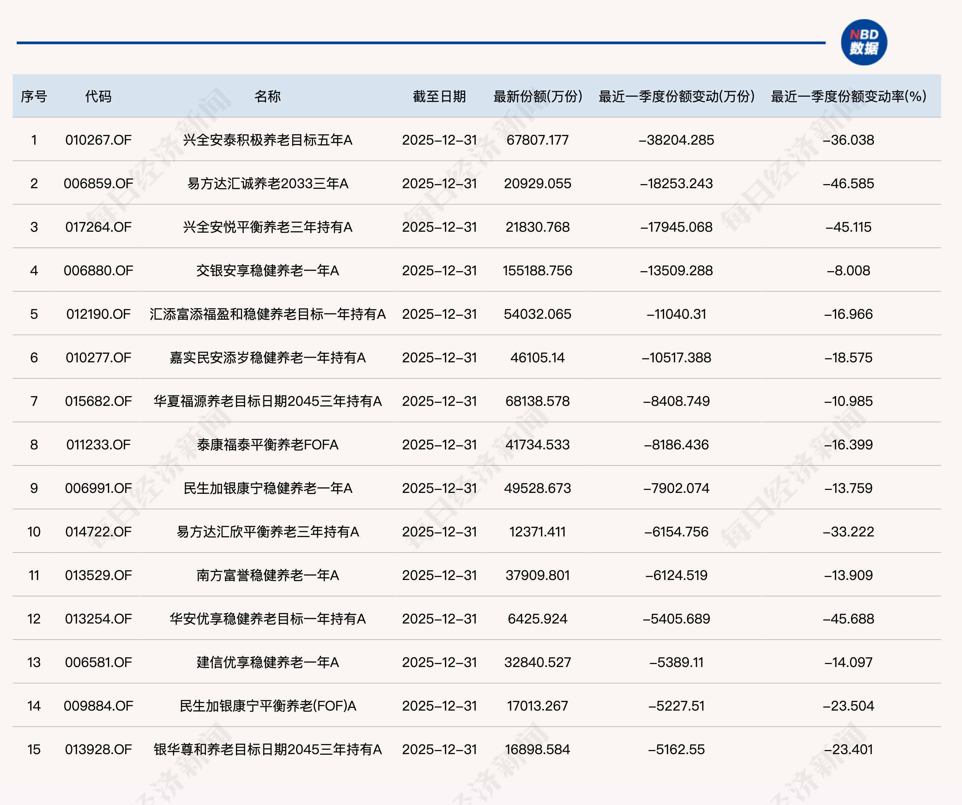
Task: Open 汇添富添福盈和稳健养老目标一年持有A fund name
Action: coord(267,314)
